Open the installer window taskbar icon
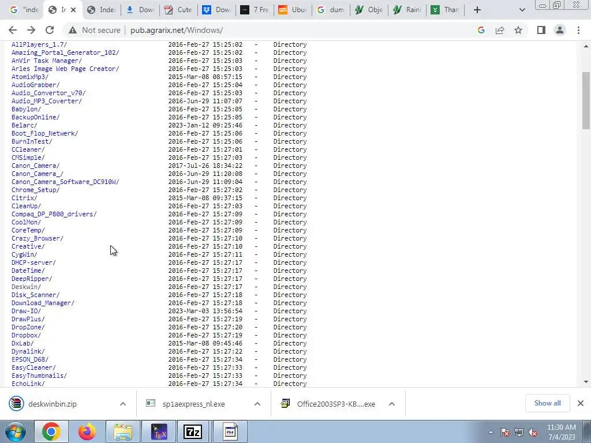Image resolution: width=591 pixels, height=443 pixels. (x=230, y=431)
